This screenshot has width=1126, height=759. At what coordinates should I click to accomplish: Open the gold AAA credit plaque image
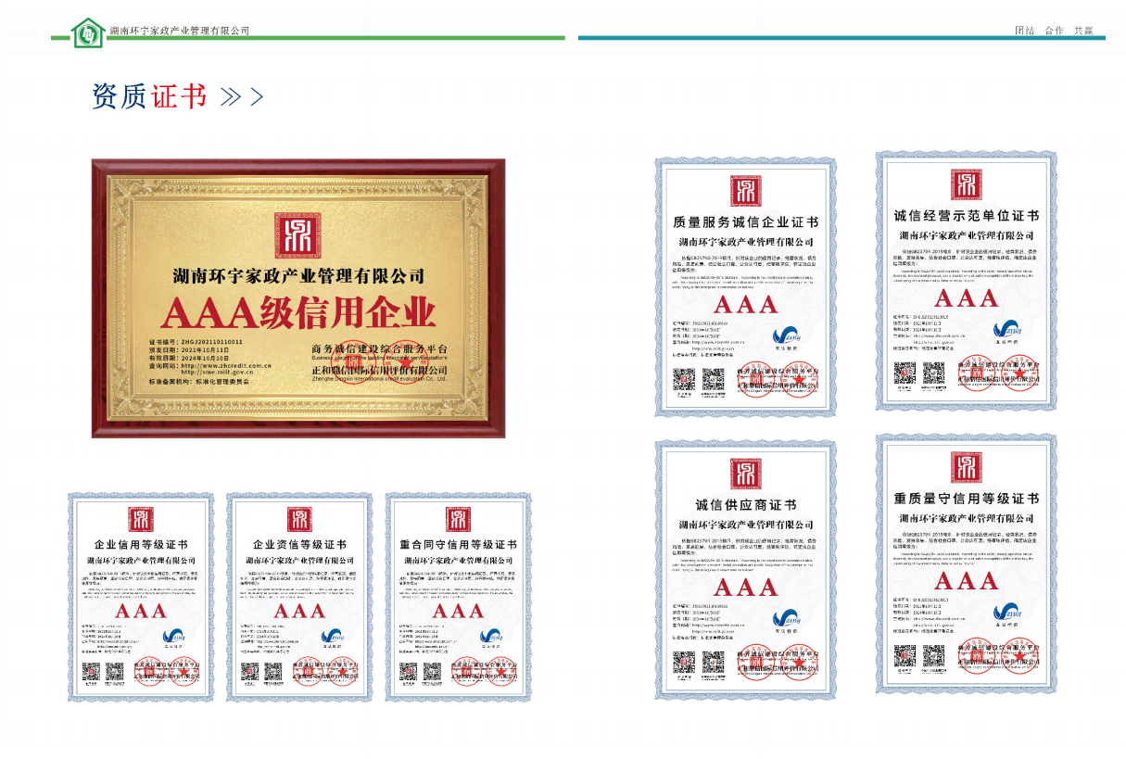point(298,297)
